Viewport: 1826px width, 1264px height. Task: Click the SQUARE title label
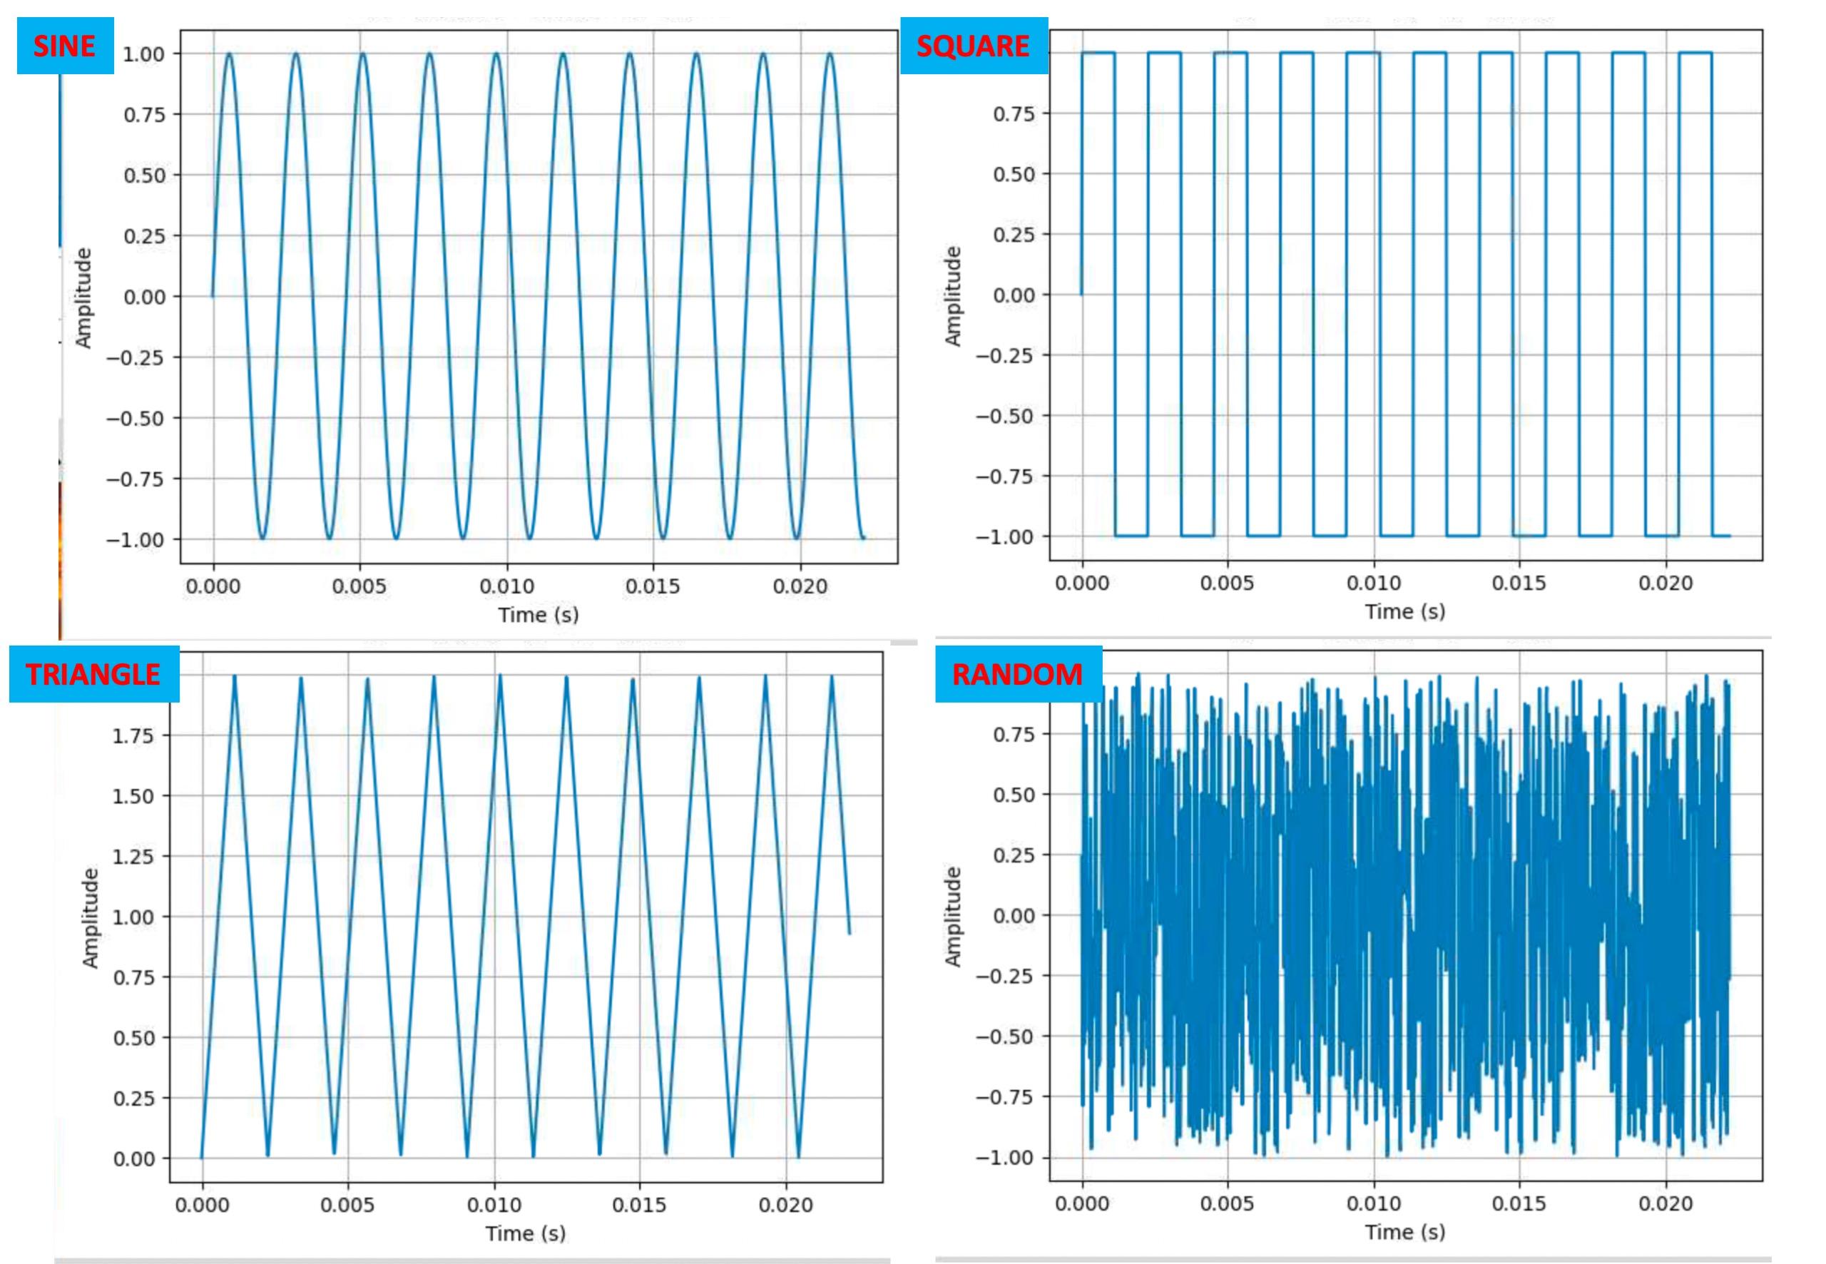point(973,46)
